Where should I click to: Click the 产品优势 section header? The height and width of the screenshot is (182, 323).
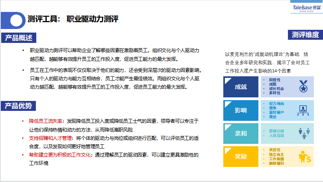pos(18,106)
